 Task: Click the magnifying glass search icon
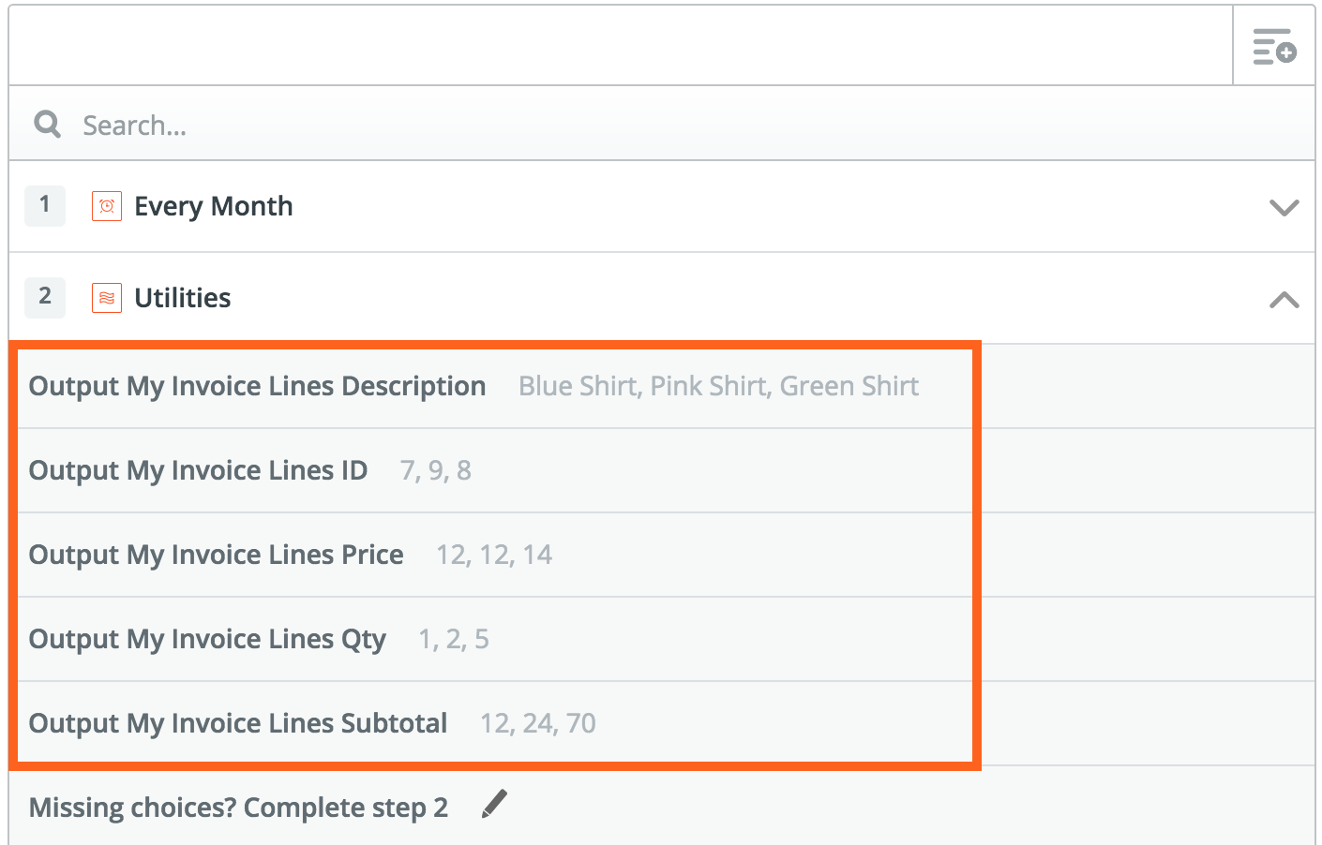point(47,124)
